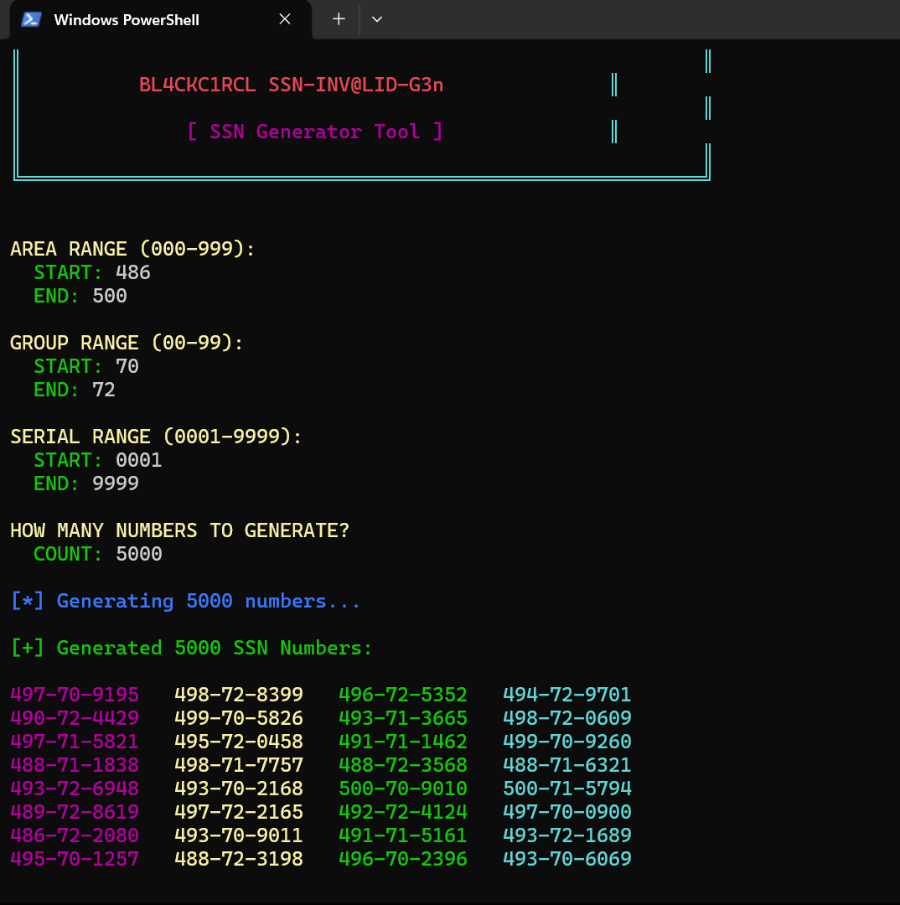Click number 498-72-8399

click(x=239, y=695)
